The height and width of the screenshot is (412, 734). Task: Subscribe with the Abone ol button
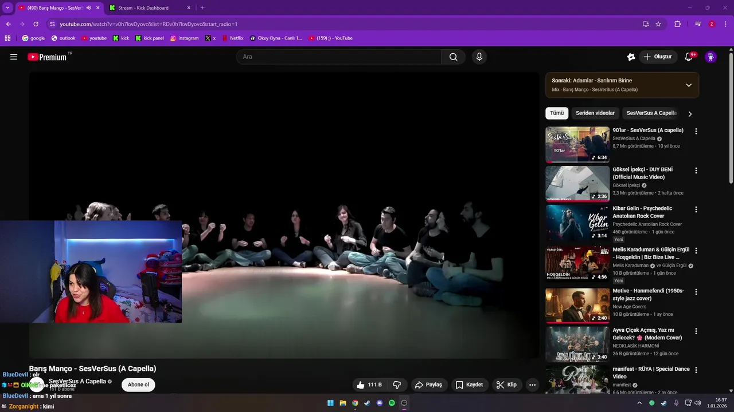pyautogui.click(x=138, y=385)
